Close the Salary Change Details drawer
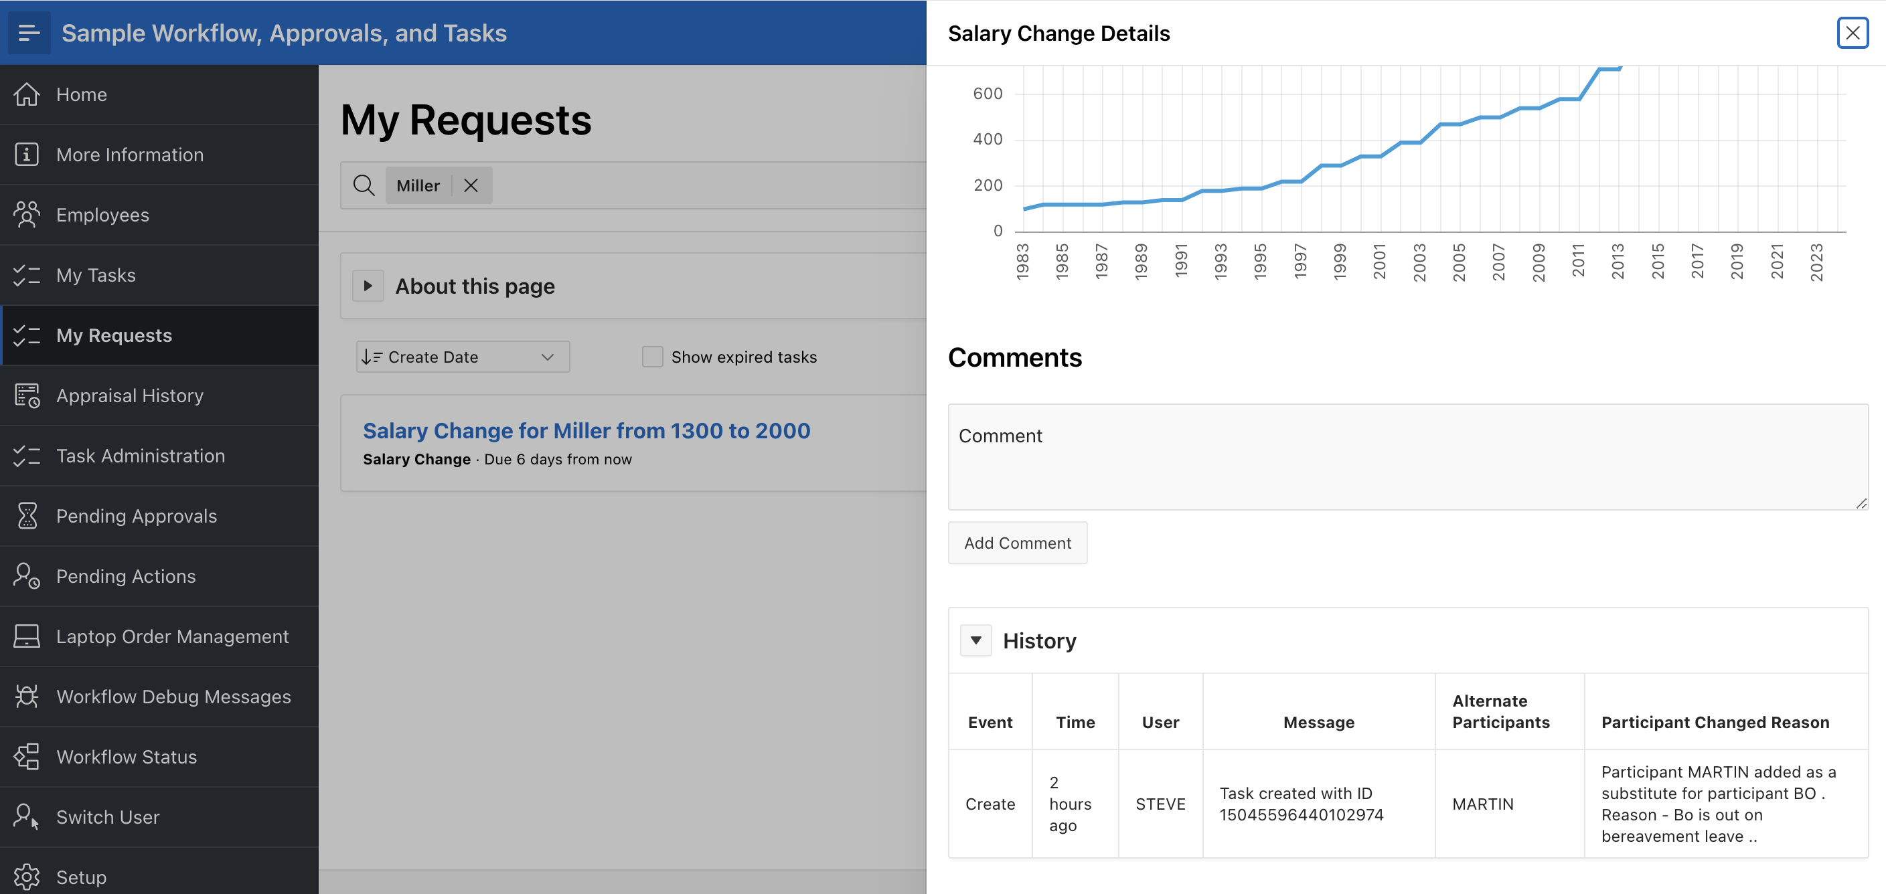 (x=1853, y=33)
